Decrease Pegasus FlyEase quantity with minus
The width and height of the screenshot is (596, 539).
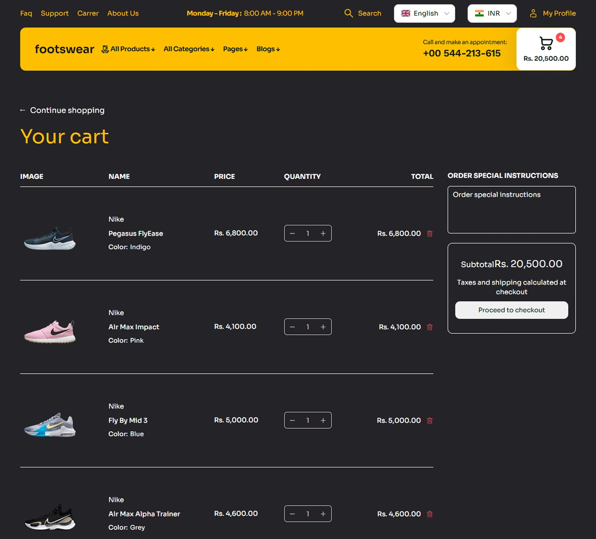[x=292, y=233]
